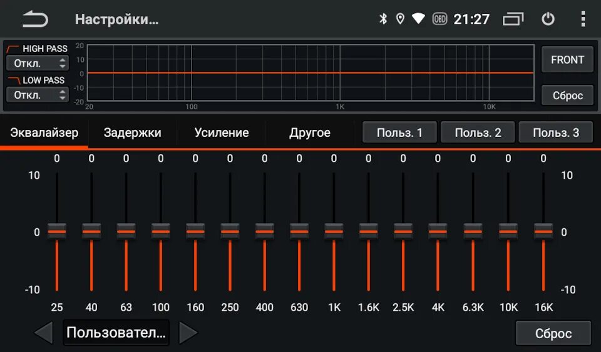Open recent apps windows icon
The image size is (601, 352).
pos(513,19)
